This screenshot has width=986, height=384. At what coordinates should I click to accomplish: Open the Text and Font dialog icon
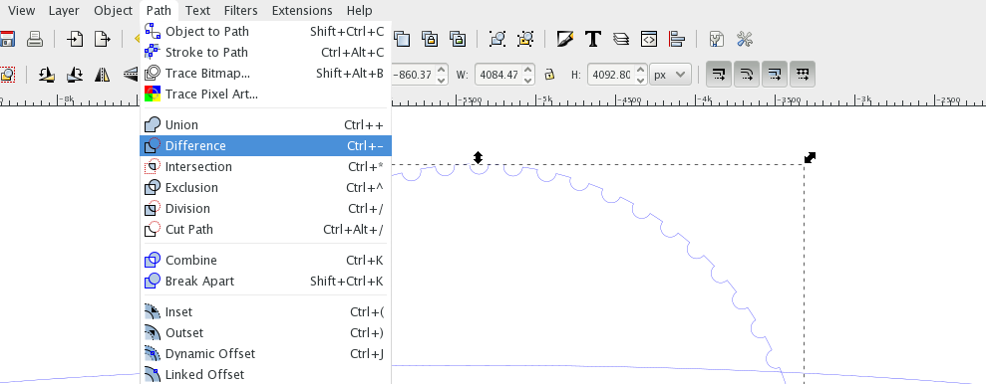click(592, 40)
